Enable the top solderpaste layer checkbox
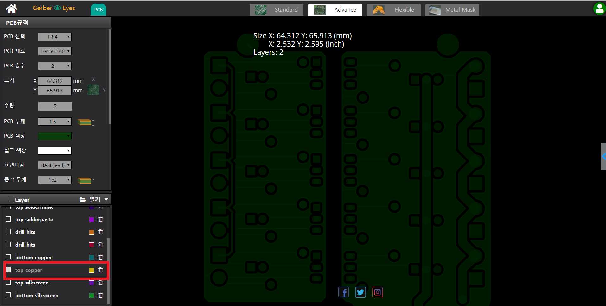The height and width of the screenshot is (306, 606). point(9,219)
